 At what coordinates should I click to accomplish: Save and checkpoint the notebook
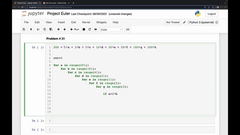(x=24, y=29)
